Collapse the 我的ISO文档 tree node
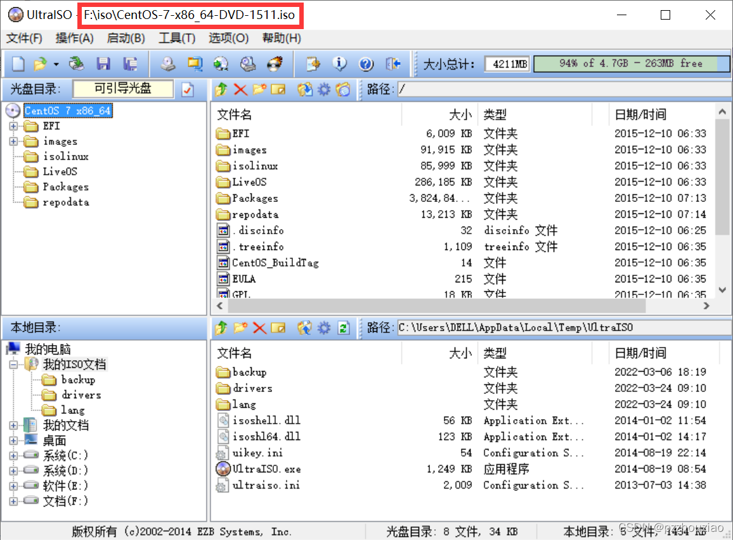Viewport: 733px width, 540px height. tap(13, 365)
